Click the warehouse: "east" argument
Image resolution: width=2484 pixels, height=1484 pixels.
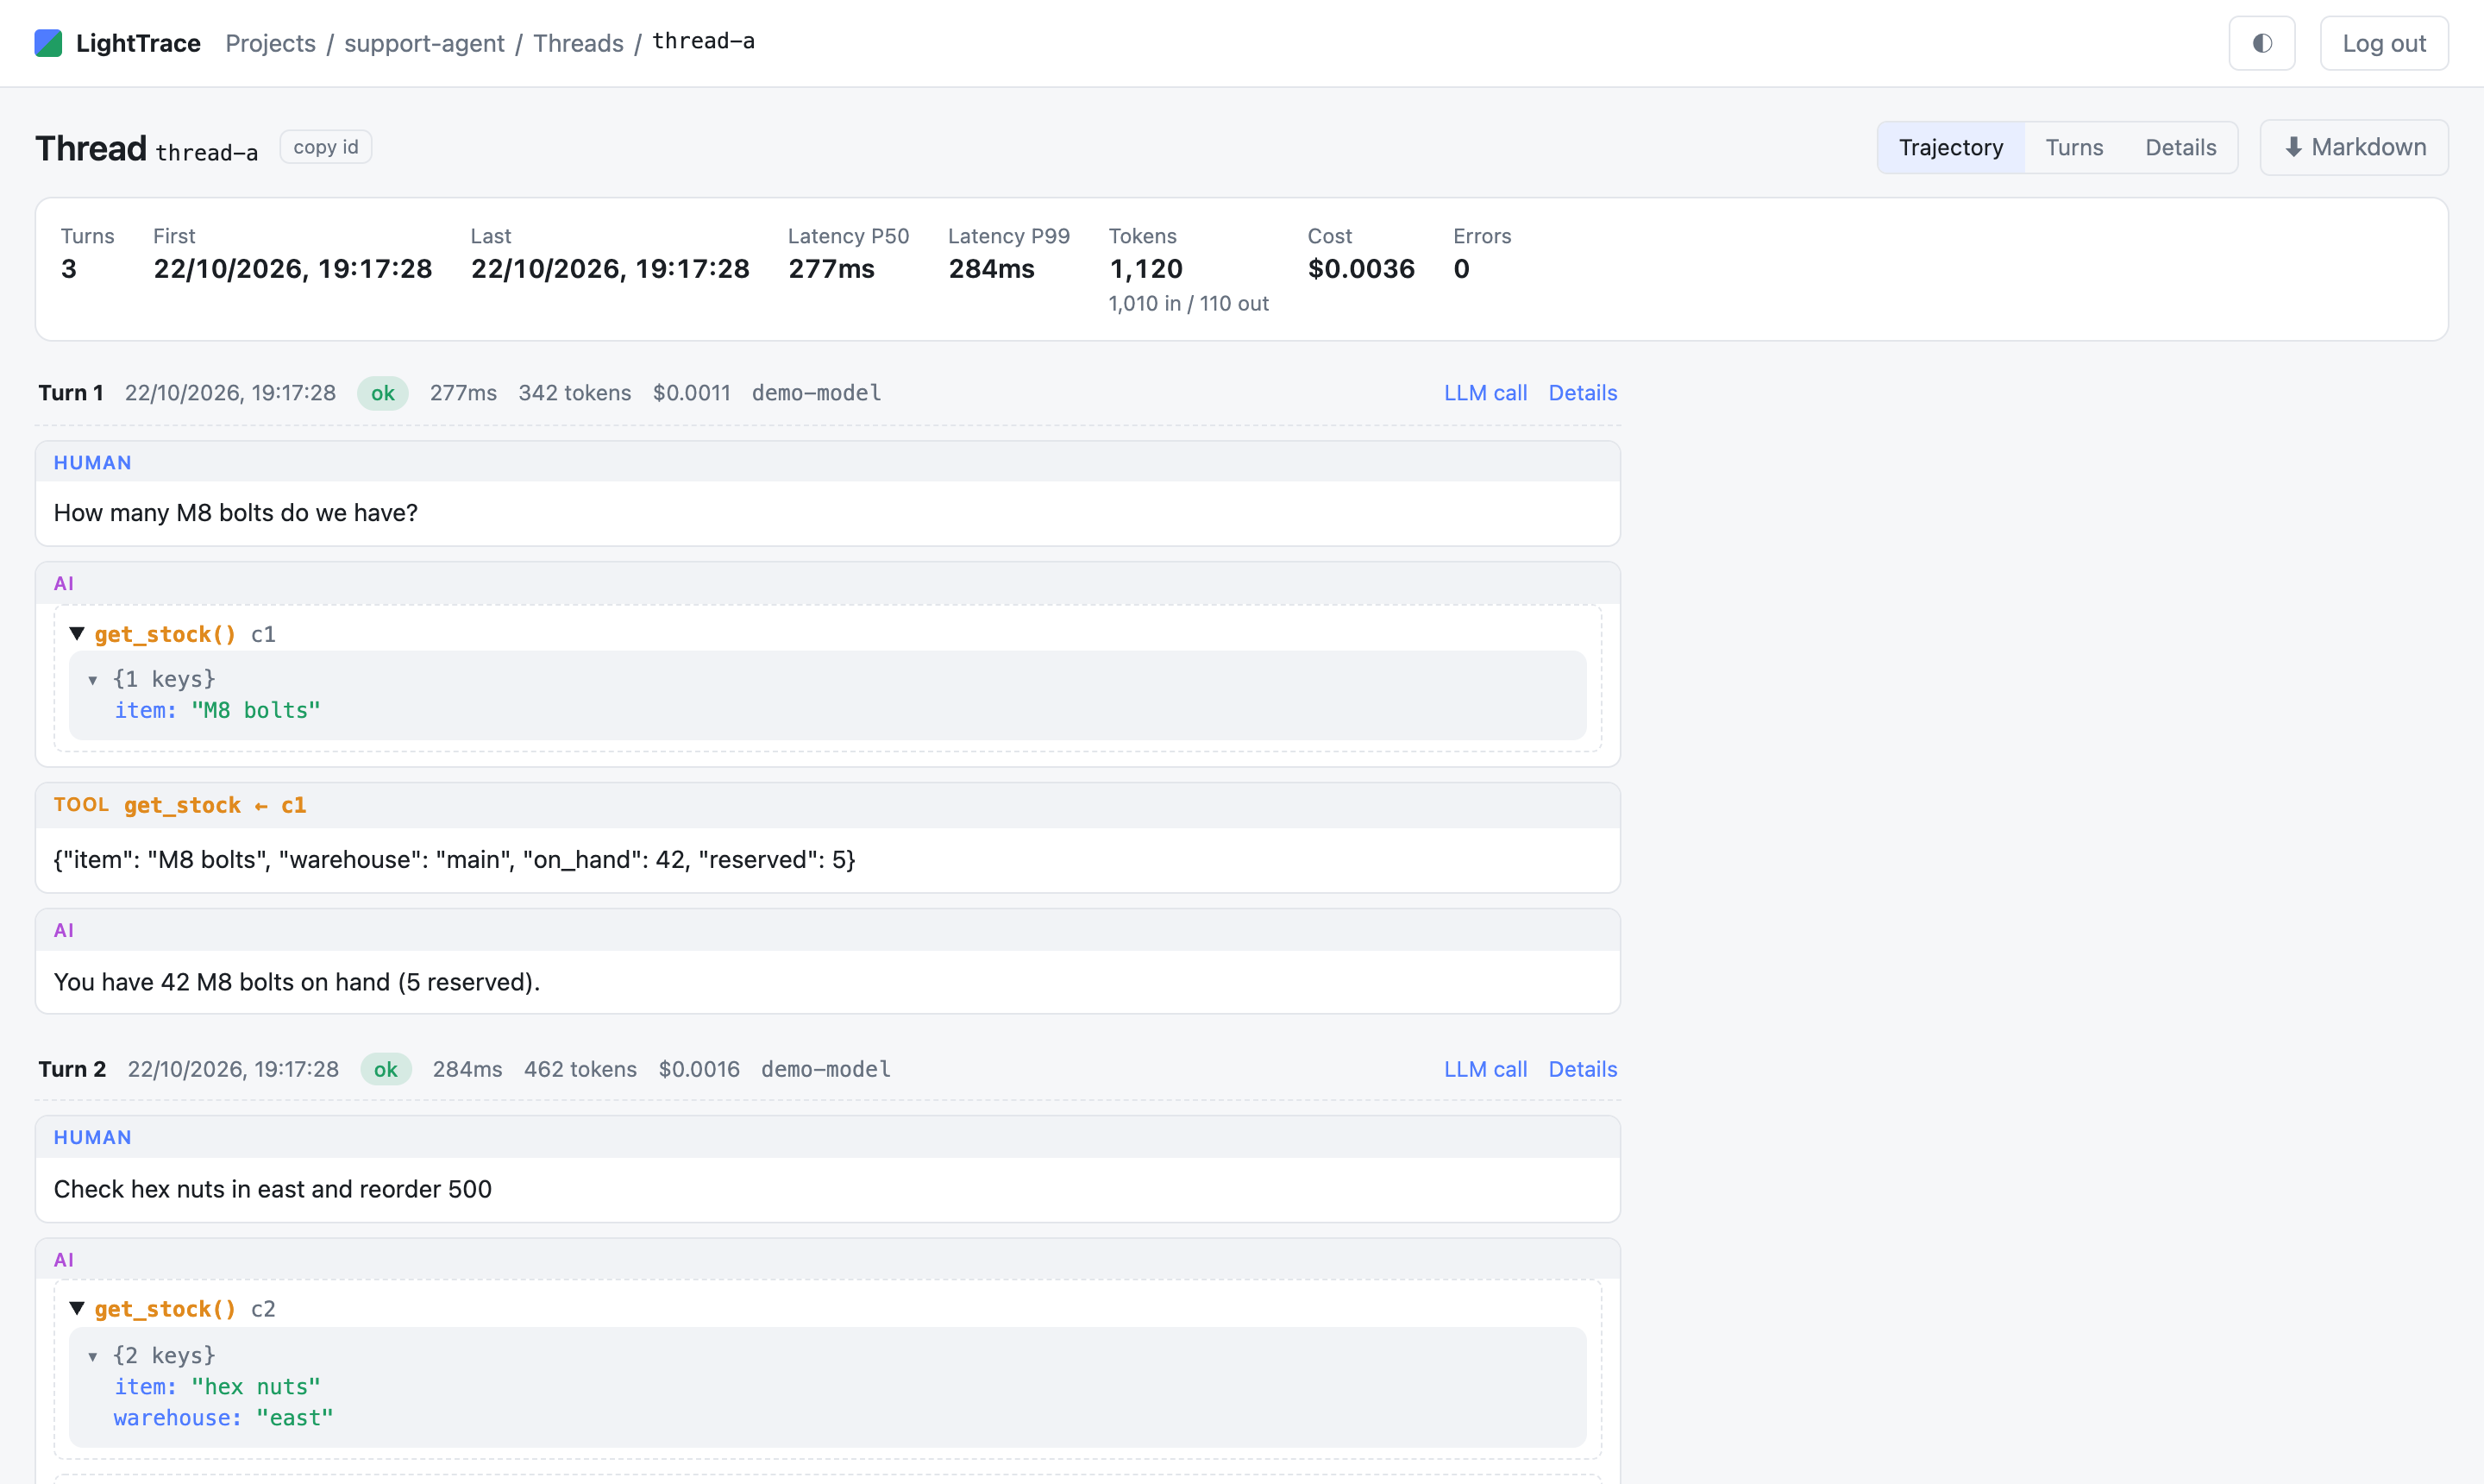point(223,1418)
